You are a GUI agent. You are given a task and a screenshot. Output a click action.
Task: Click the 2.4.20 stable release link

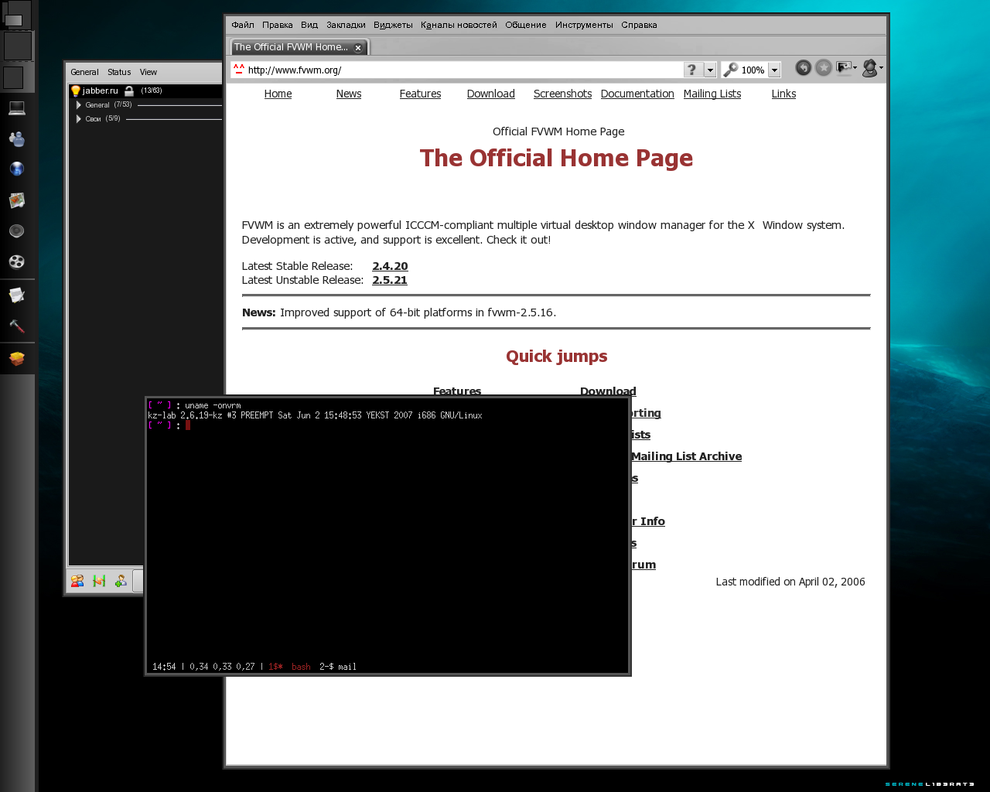390,266
